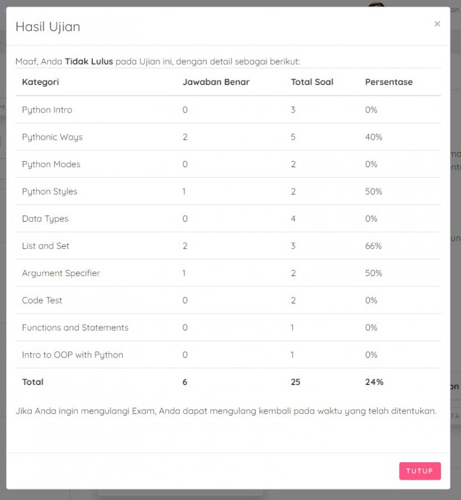Click the Jawaban Benar column header
Viewport: 461px width, 500px height.
(216, 82)
